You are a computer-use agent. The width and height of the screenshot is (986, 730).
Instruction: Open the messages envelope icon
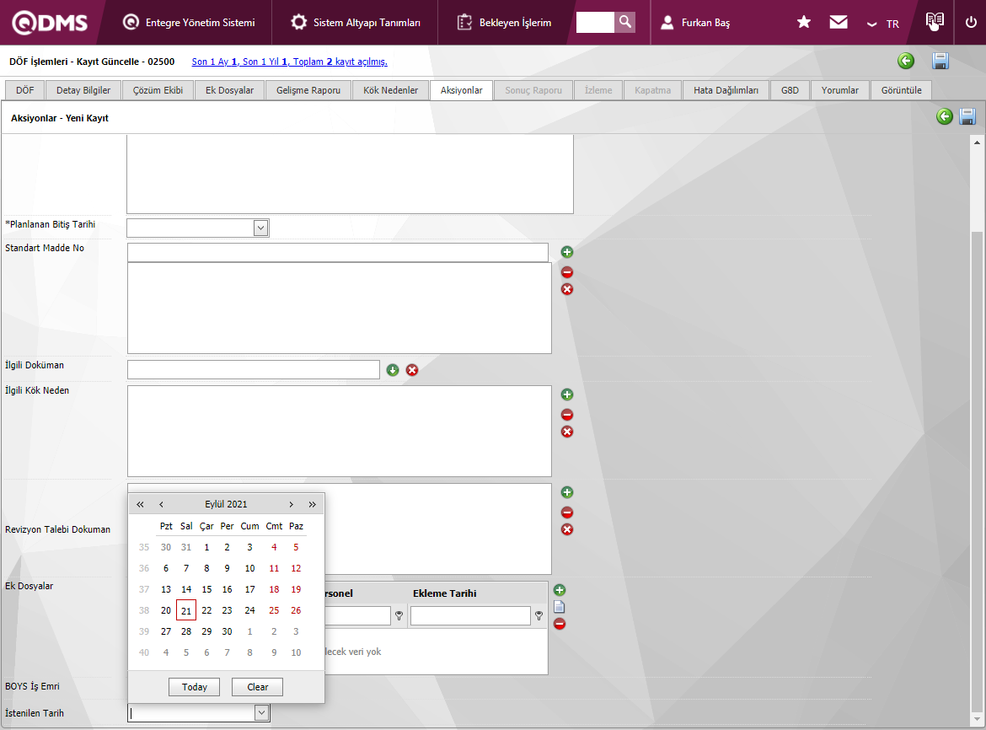point(839,23)
